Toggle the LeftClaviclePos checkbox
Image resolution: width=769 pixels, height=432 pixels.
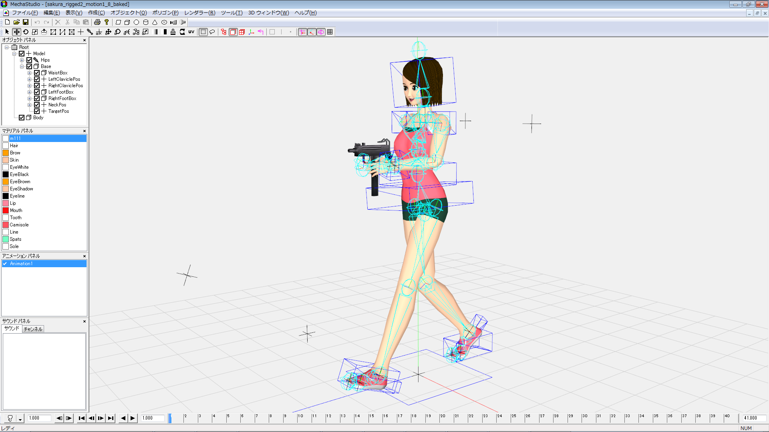[x=37, y=79]
